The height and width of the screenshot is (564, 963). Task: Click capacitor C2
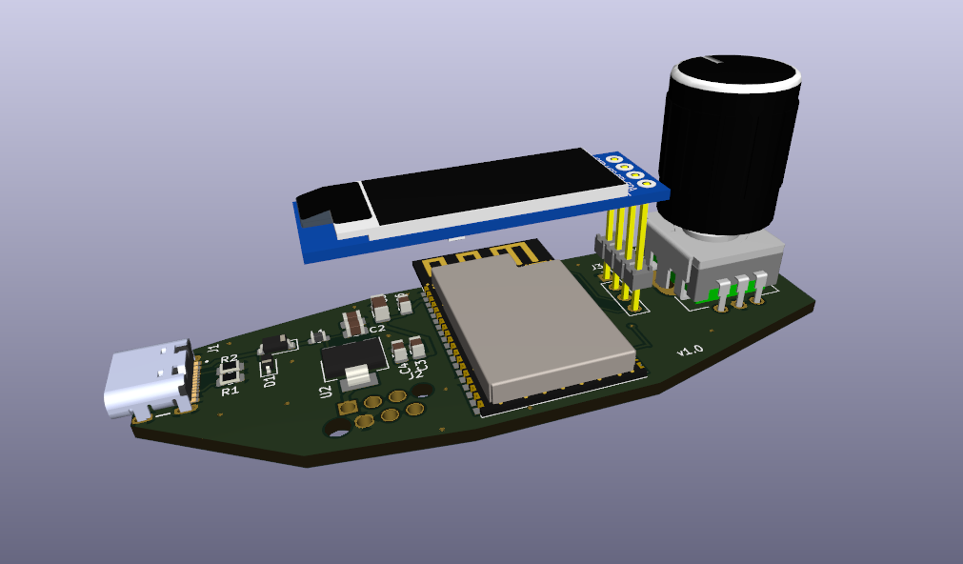coord(353,323)
